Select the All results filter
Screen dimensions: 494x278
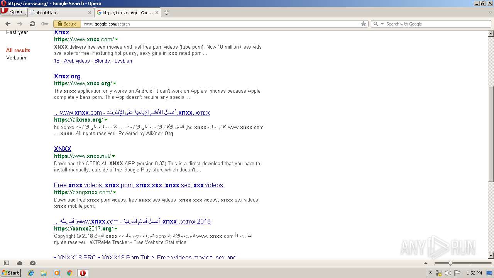pyautogui.click(x=18, y=50)
